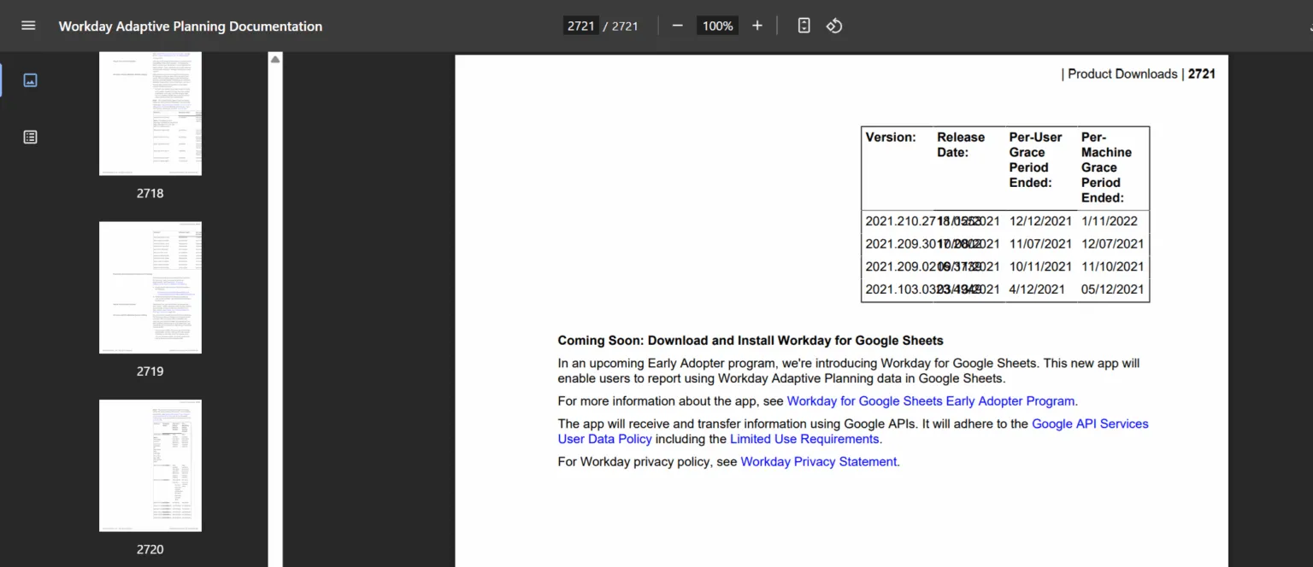Open the Workday Privacy Statement link
The height and width of the screenshot is (567, 1313).
pos(818,461)
